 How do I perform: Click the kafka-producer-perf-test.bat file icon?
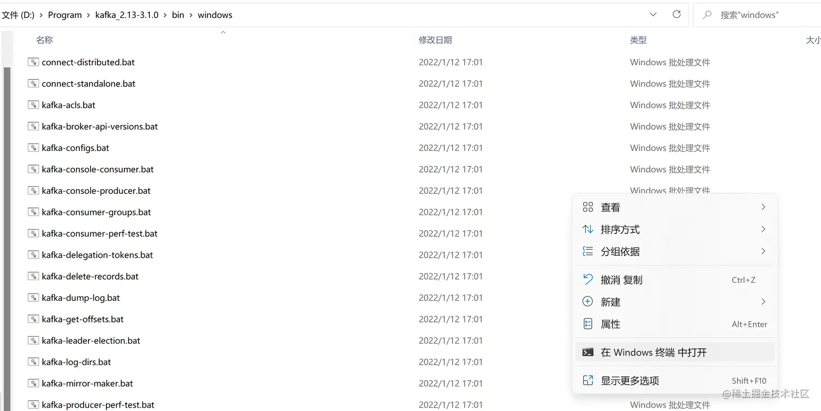pos(33,405)
